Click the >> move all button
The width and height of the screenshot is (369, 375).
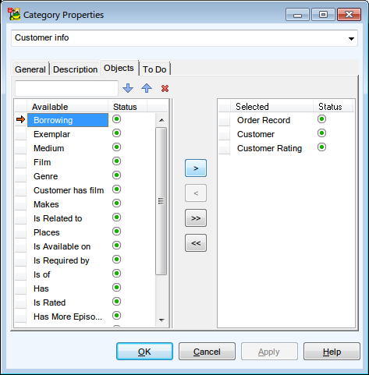click(196, 218)
